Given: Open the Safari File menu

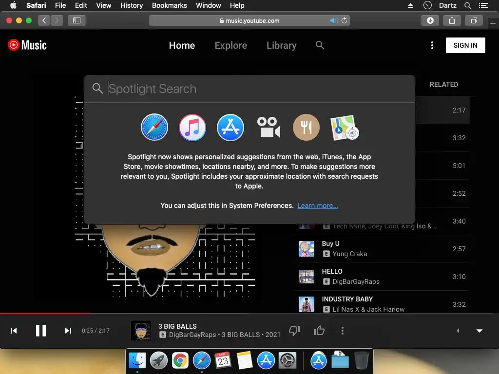Looking at the screenshot, I should [x=60, y=5].
